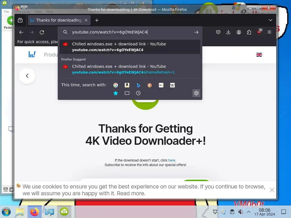Search bookmarks with the star icon
This screenshot has height=218, width=291.
tap(116, 93)
